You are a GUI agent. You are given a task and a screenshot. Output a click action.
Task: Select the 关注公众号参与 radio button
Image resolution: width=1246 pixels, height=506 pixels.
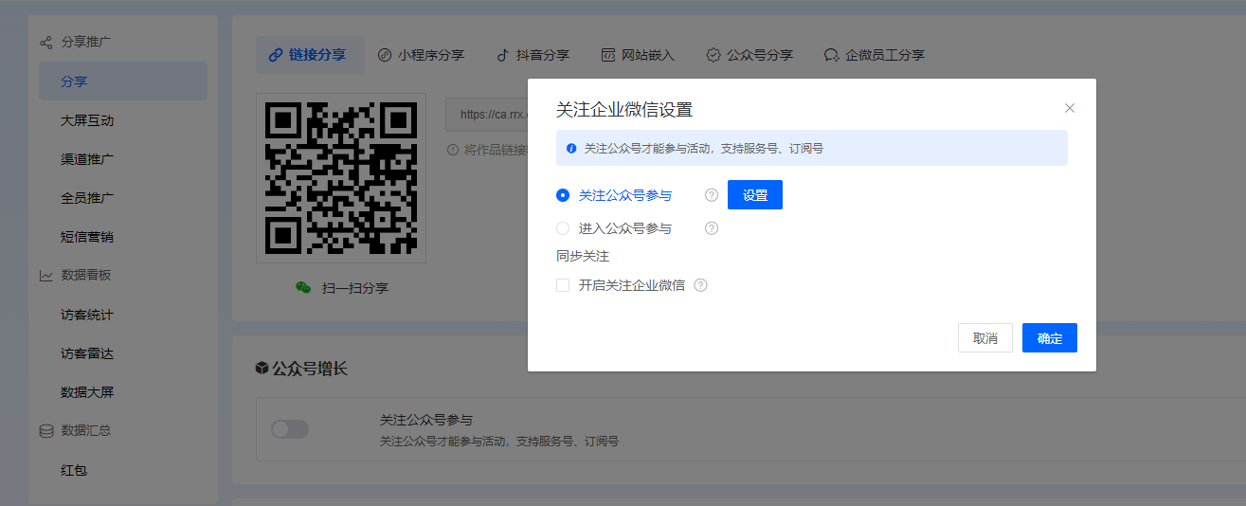(563, 195)
